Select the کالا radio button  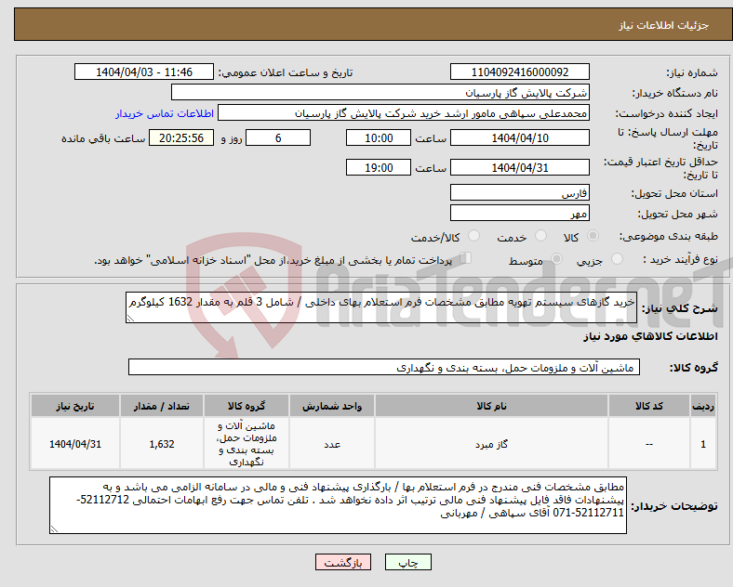click(x=593, y=236)
